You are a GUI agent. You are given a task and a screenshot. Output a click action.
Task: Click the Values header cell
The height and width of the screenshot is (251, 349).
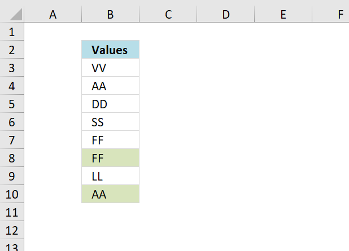tap(110, 50)
